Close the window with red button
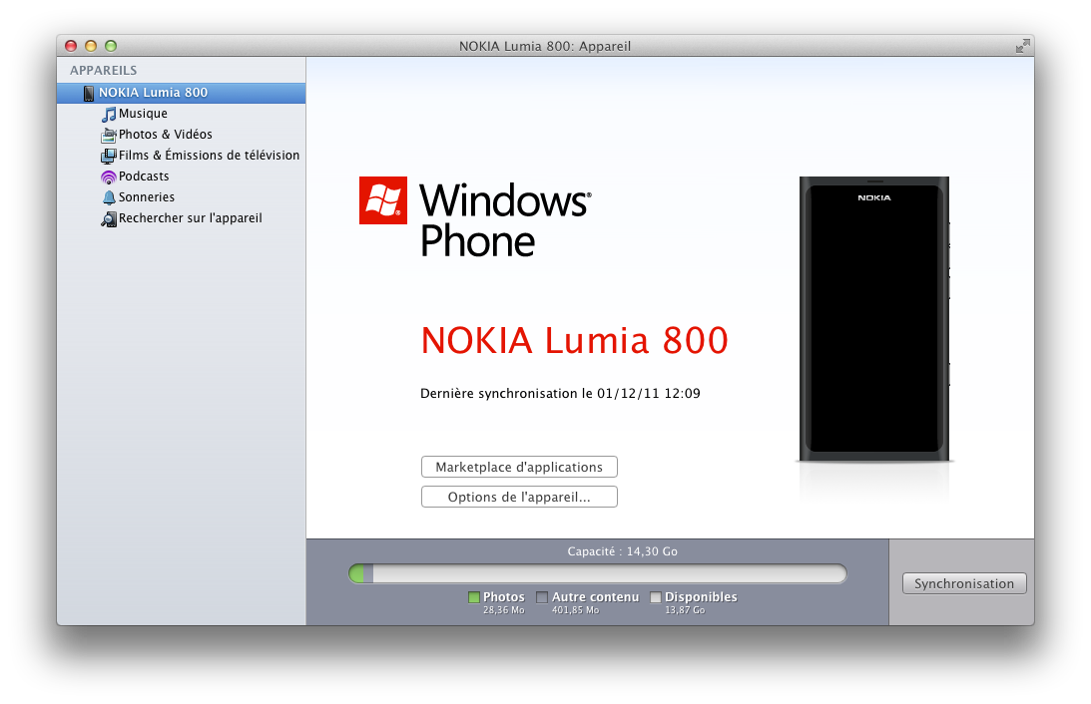This screenshot has height=704, width=1091. 71,46
